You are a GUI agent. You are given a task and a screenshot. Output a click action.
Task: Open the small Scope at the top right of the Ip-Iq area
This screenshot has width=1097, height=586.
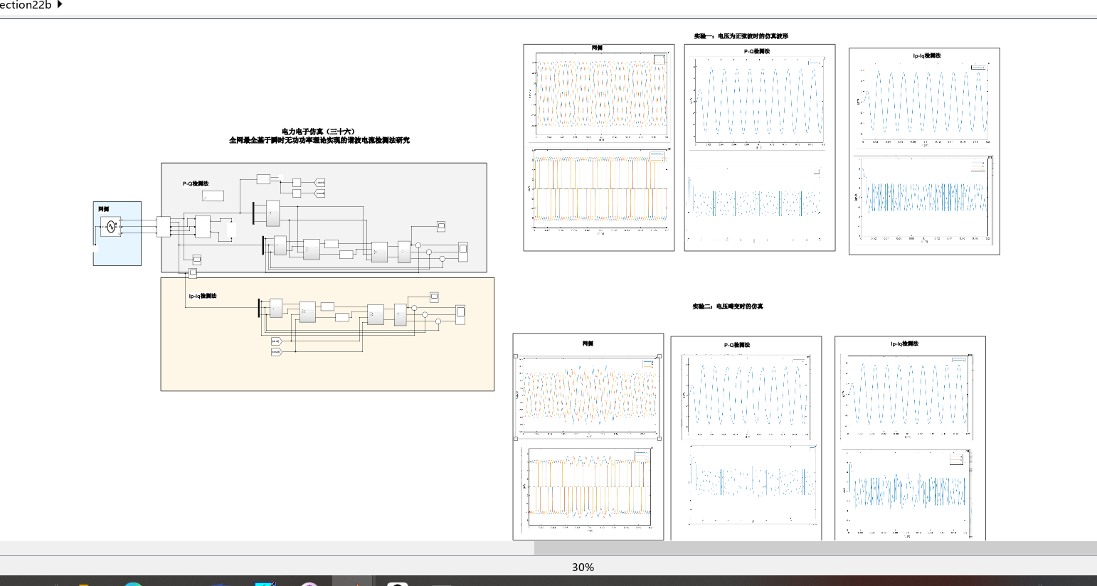434,297
